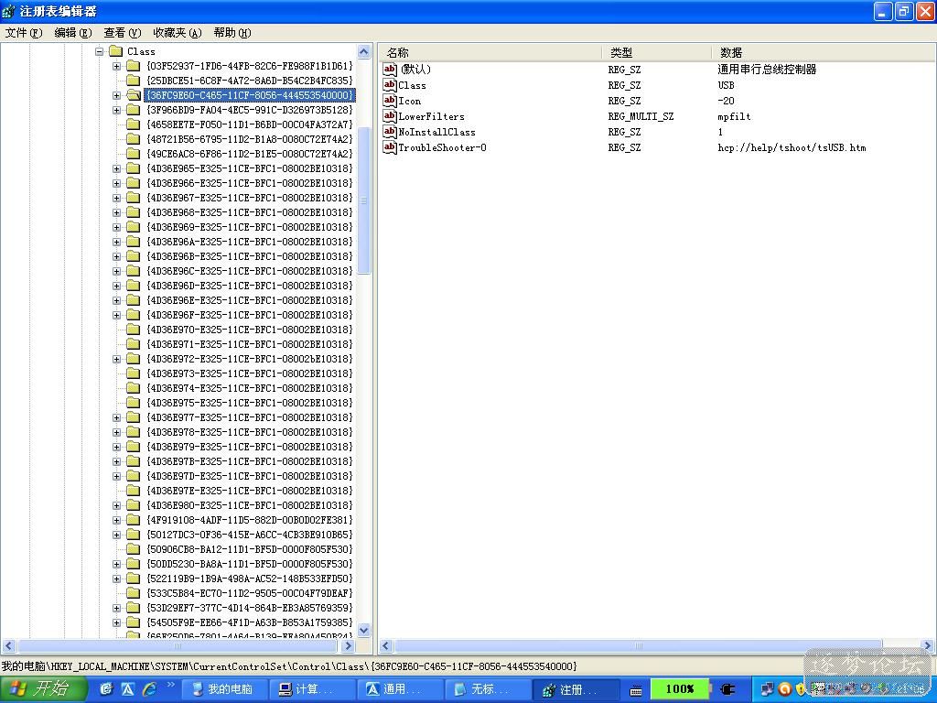Screen dimensions: 937x703
Task: Open the 查看(V) menu
Action: tap(122, 32)
